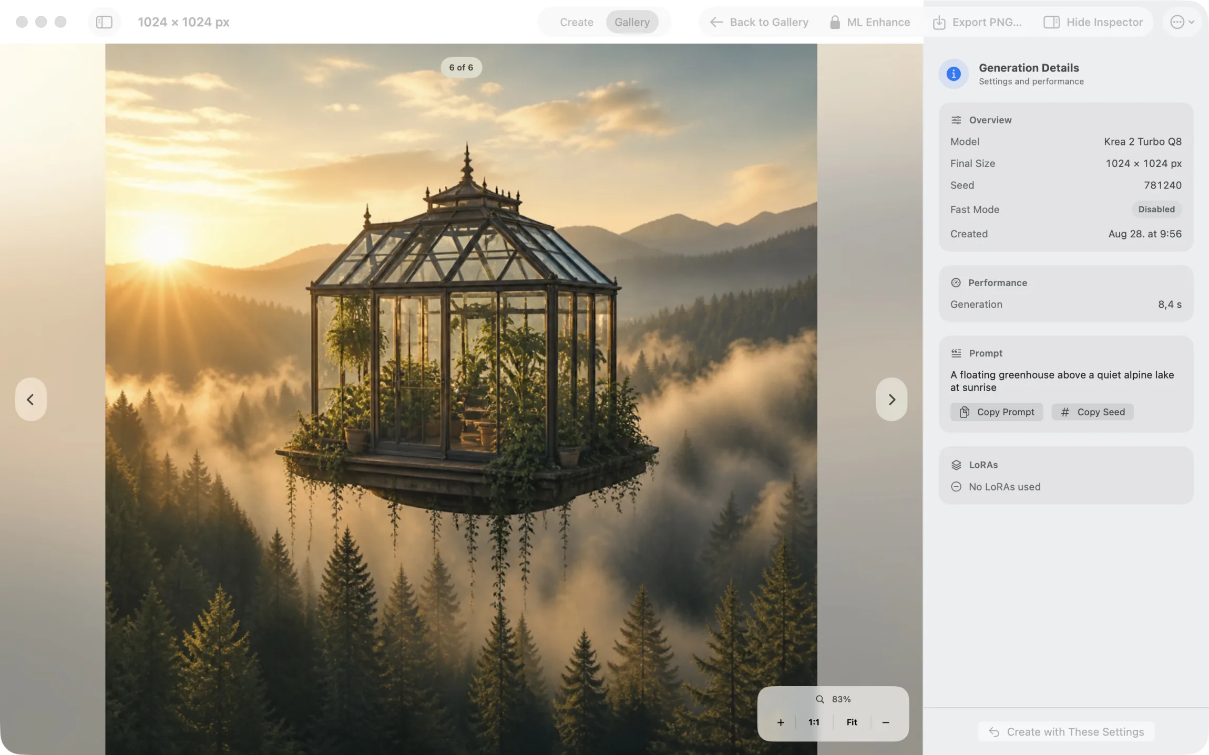Click the Export PNG download icon
1209x755 pixels.
click(939, 22)
